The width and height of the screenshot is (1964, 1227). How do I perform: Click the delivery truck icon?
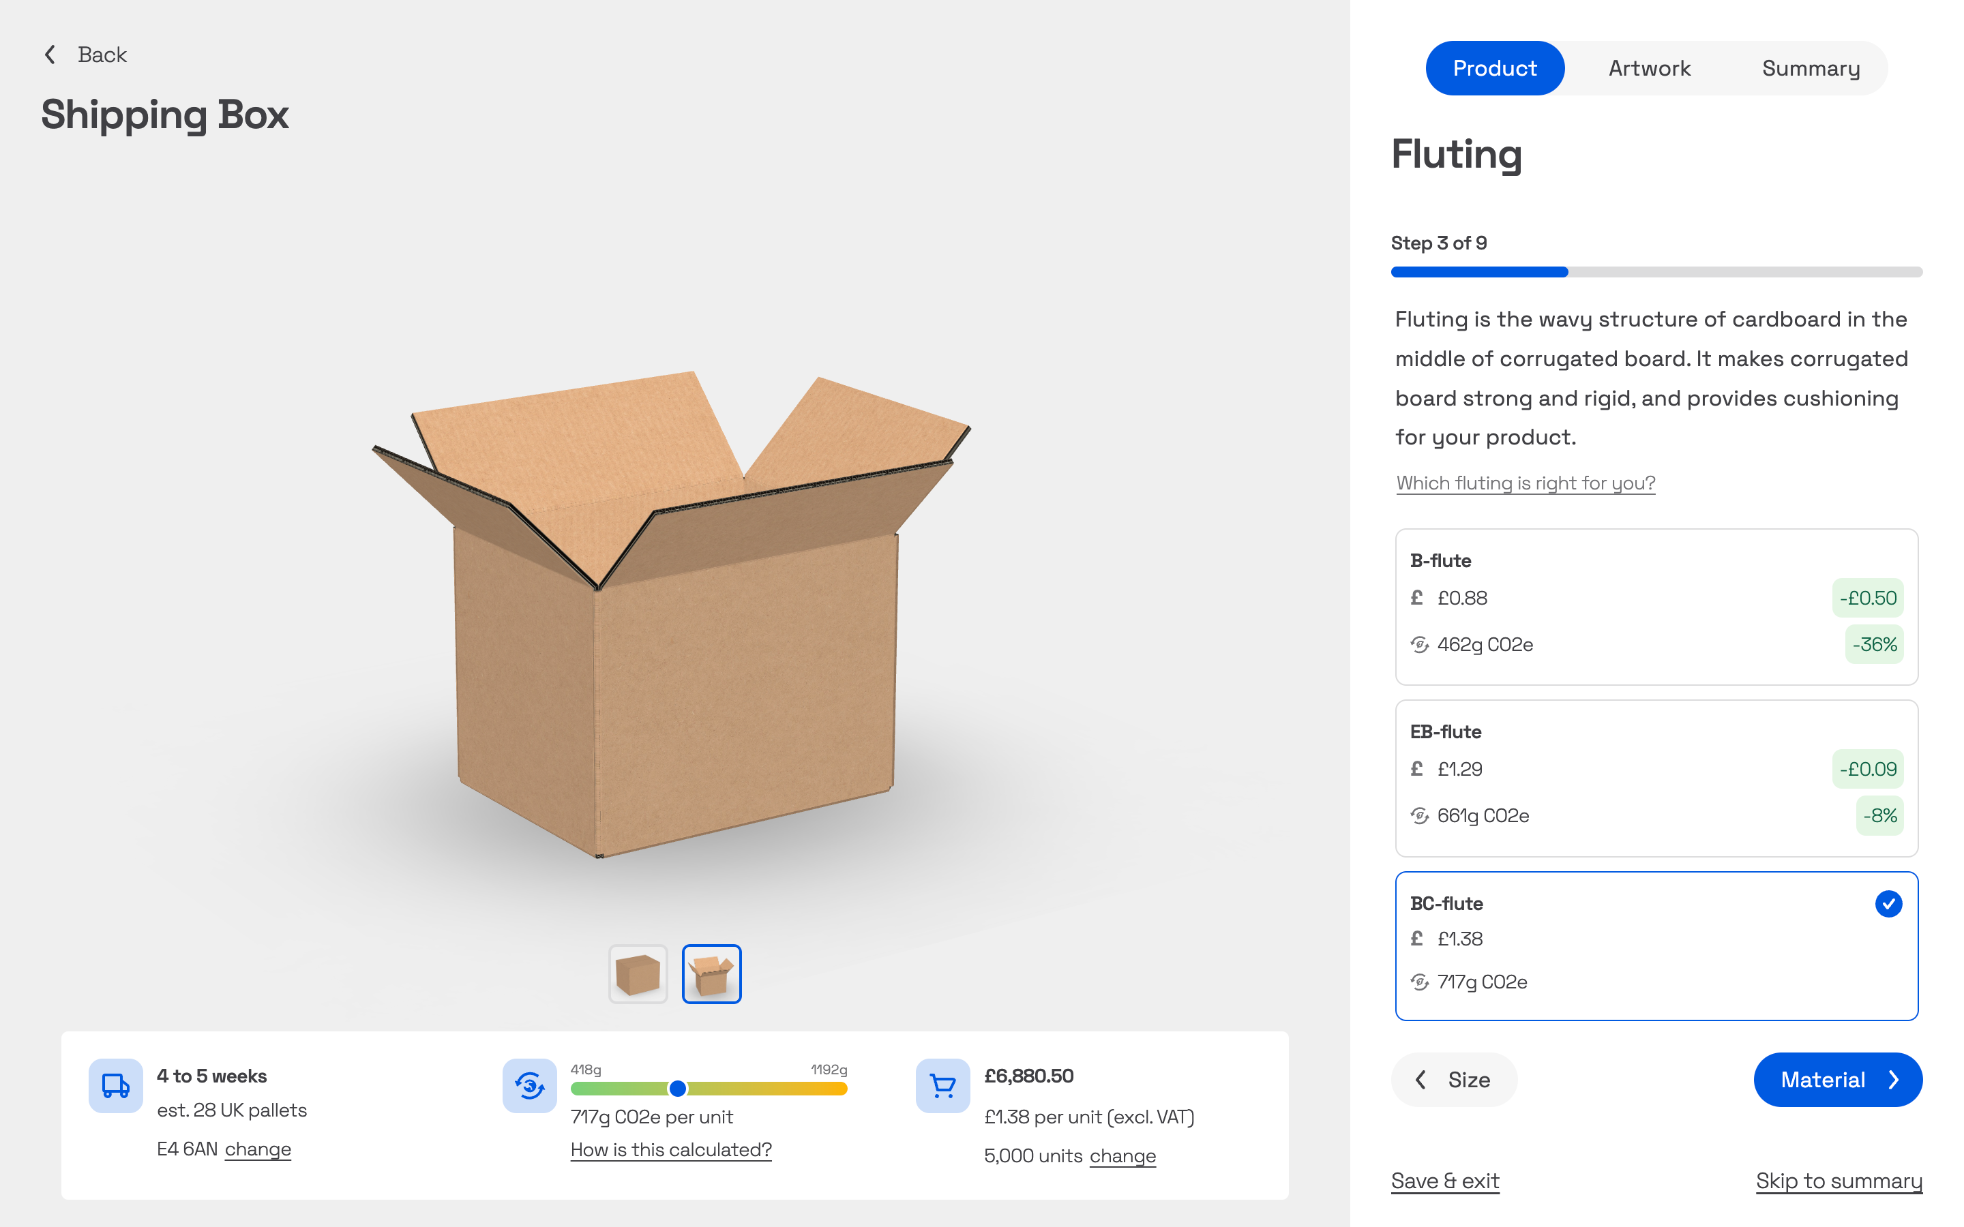115,1085
